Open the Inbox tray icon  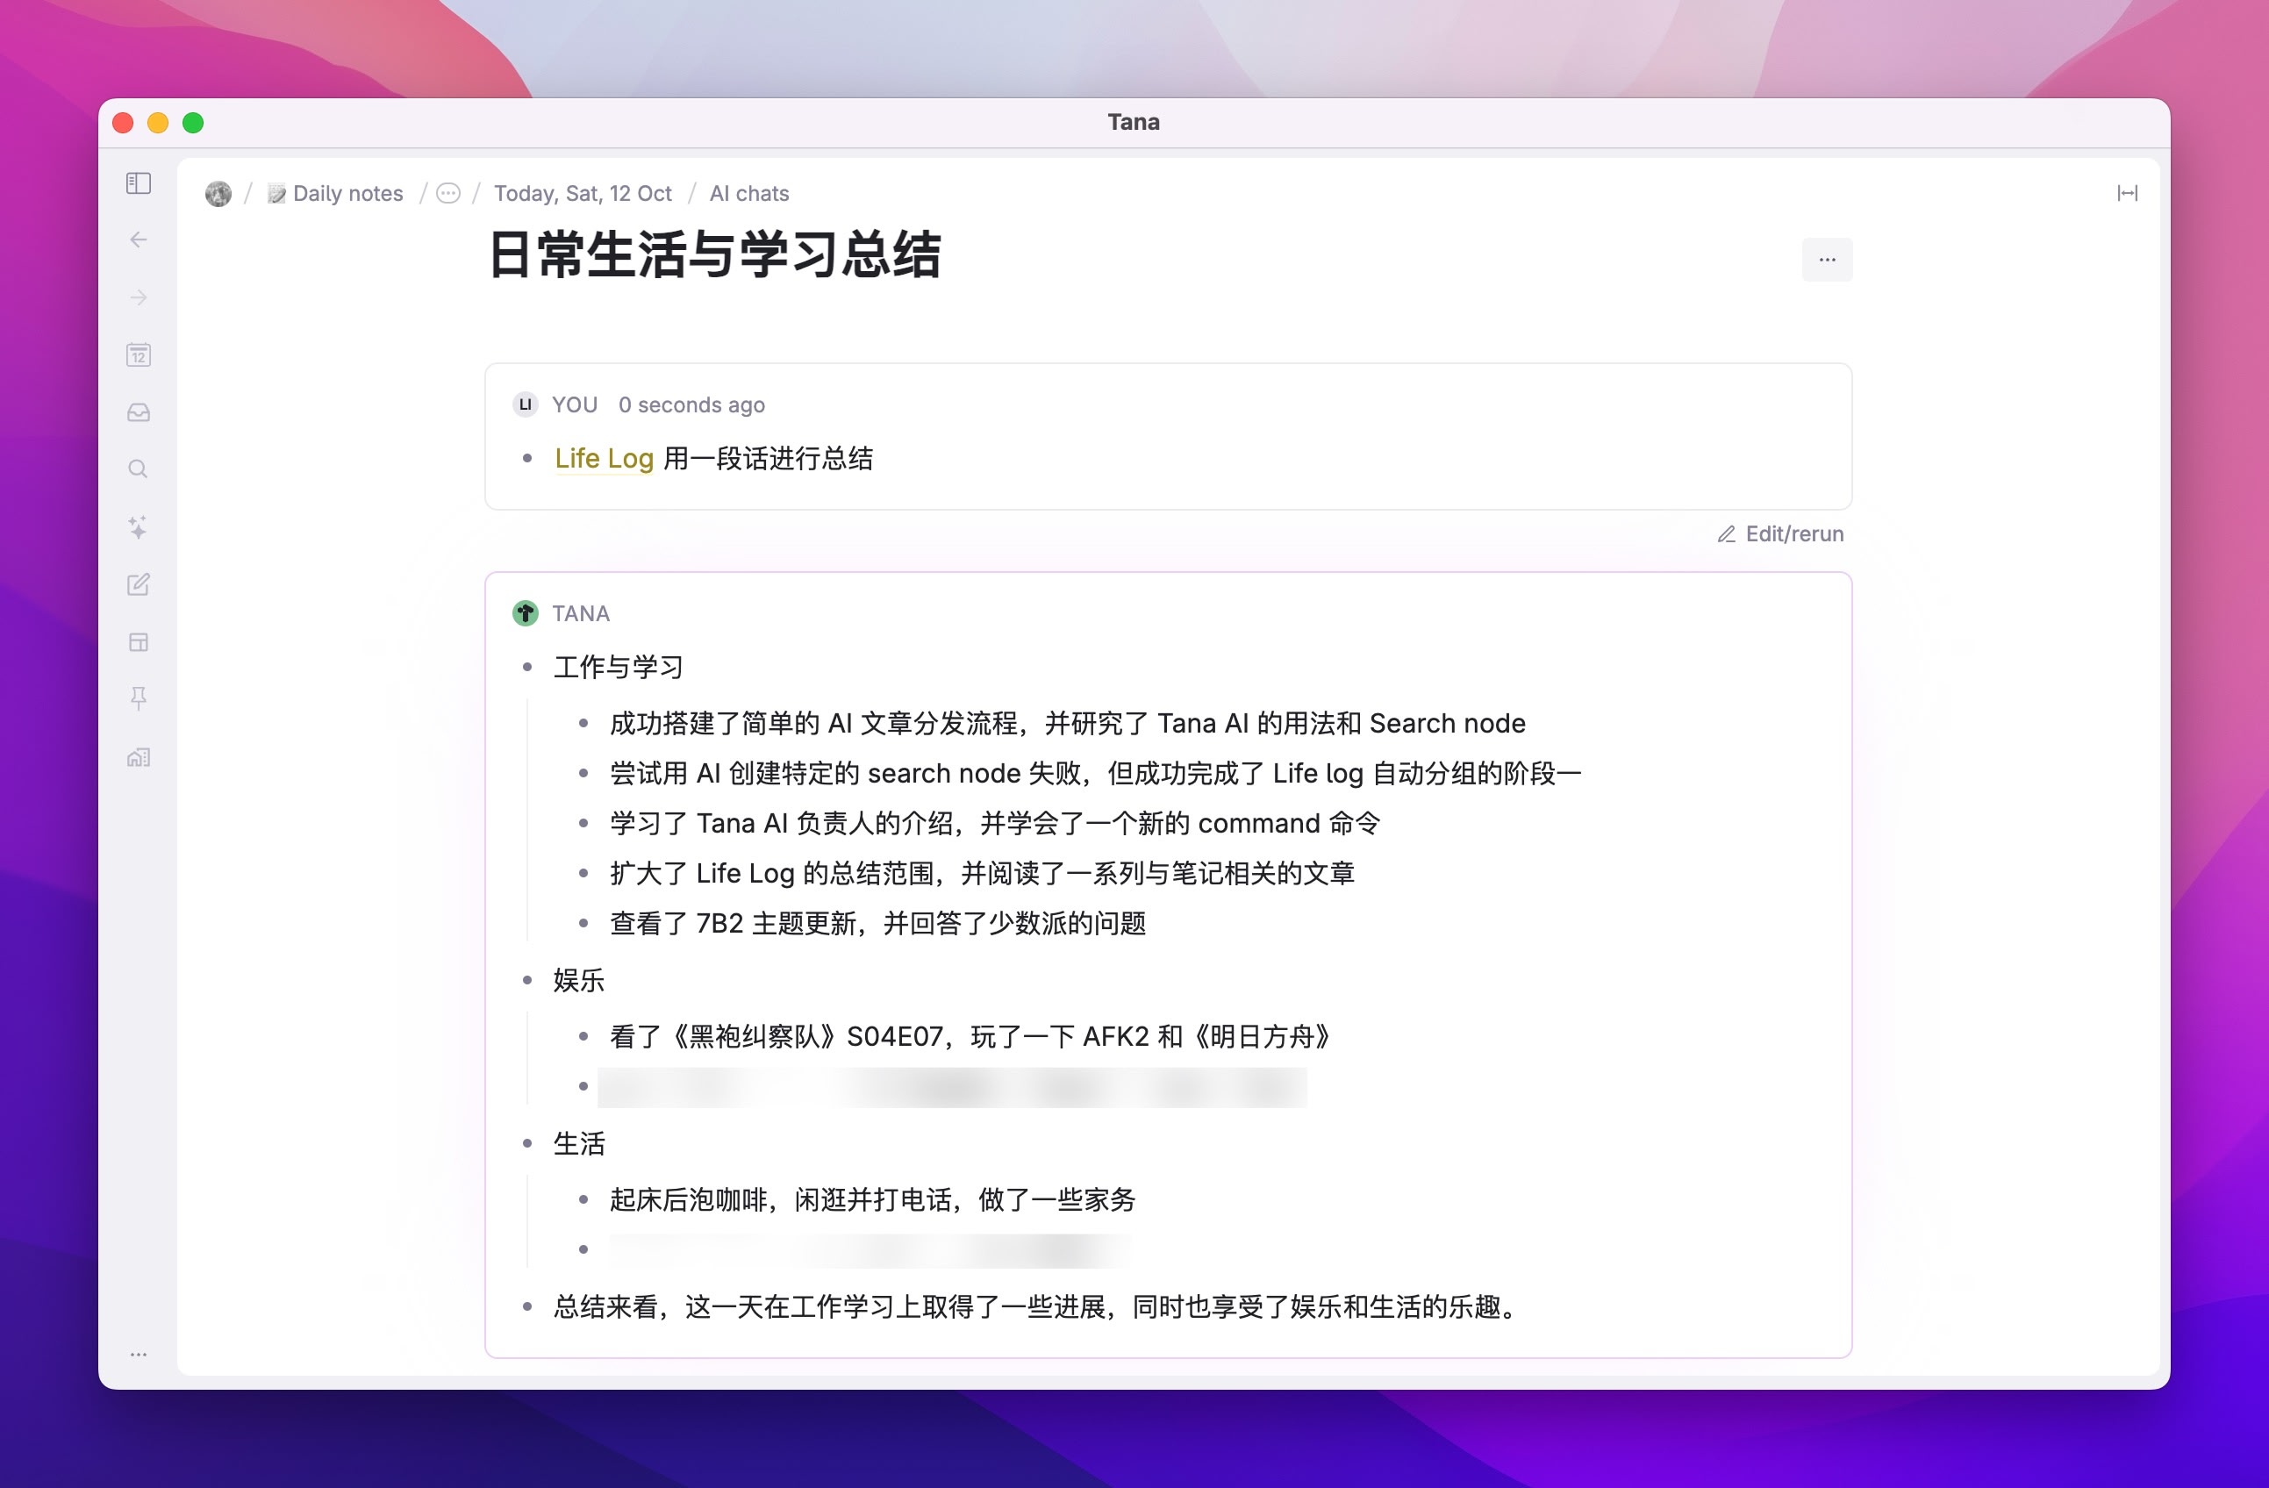[x=139, y=411]
